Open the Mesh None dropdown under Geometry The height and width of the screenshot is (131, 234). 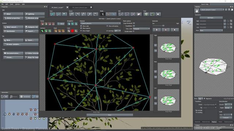pos(211,30)
